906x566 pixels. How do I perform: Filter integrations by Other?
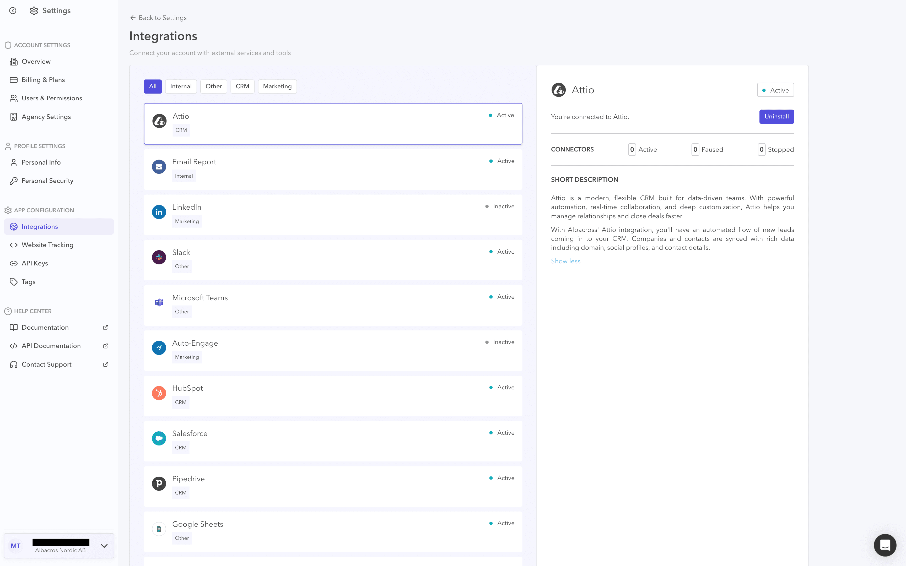(214, 86)
